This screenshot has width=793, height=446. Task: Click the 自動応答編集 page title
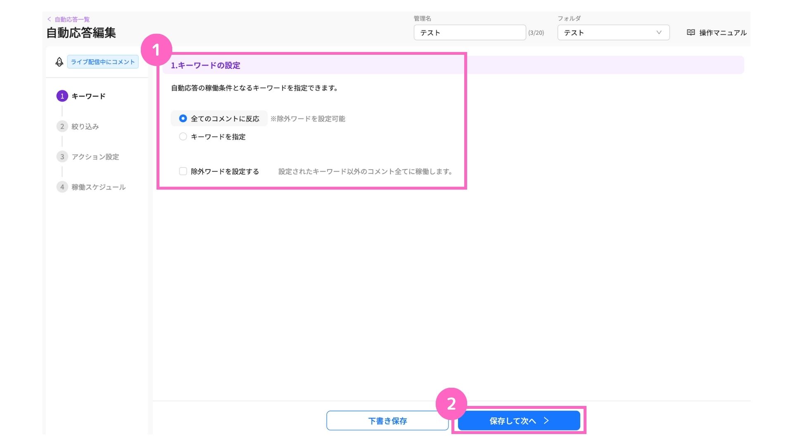pos(81,33)
